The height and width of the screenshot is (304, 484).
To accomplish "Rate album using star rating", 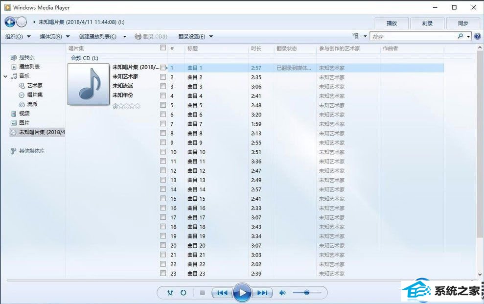I will [x=126, y=106].
